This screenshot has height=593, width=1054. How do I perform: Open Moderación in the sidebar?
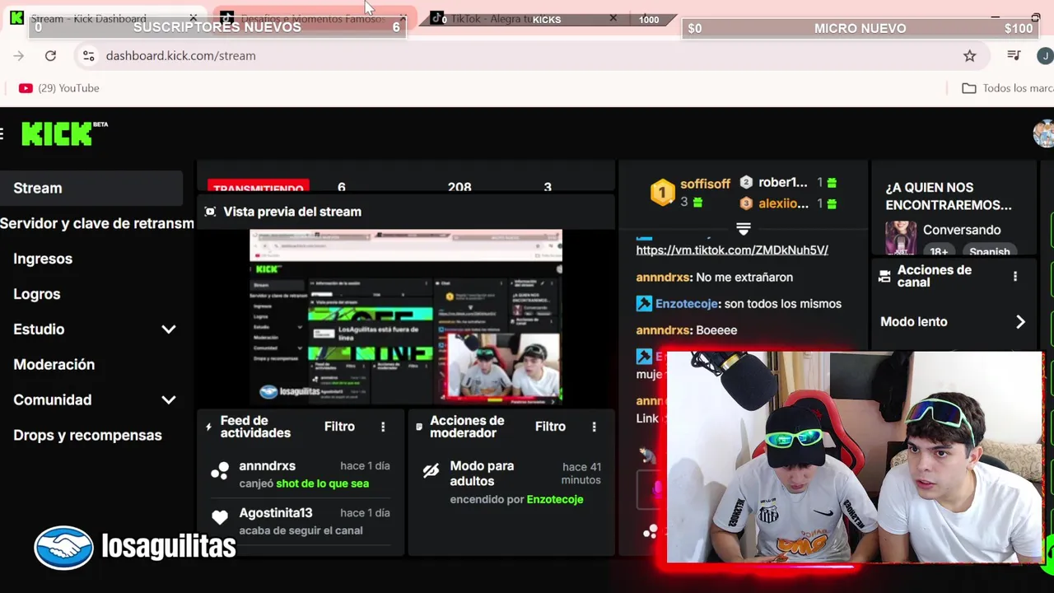(x=54, y=364)
